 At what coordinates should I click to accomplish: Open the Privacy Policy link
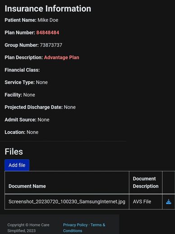click(75, 225)
